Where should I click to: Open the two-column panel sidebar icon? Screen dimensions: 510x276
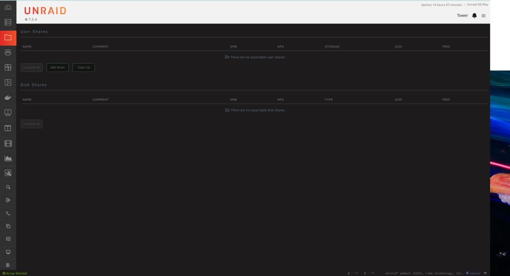(8, 128)
